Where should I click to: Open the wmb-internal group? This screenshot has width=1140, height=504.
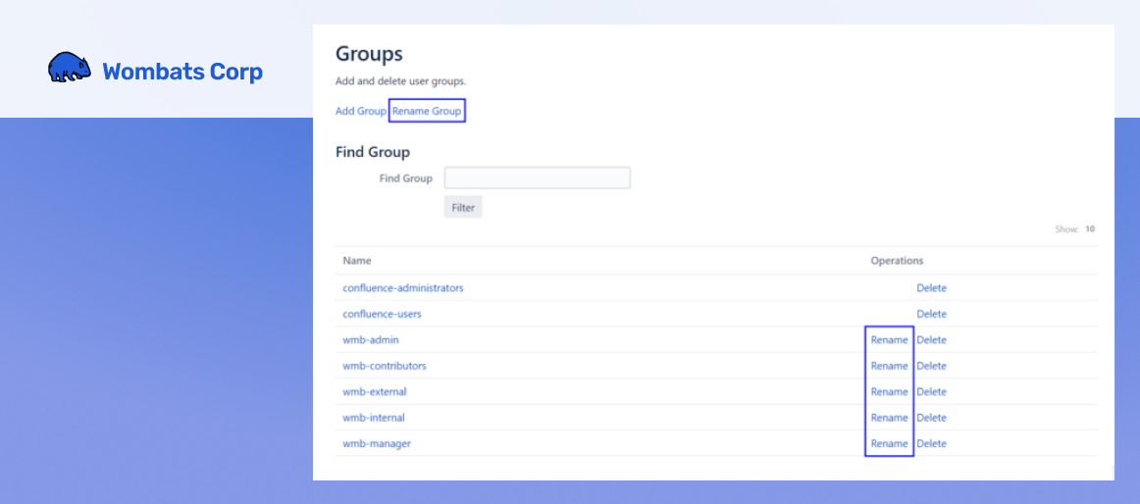374,418
